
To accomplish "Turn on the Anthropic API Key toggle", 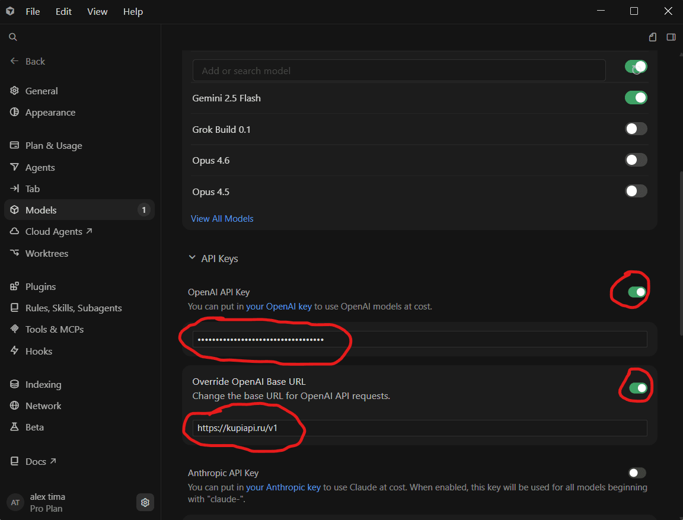I will (637, 473).
